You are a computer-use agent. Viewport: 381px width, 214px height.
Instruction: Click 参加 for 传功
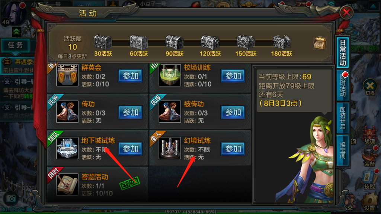tap(130, 112)
